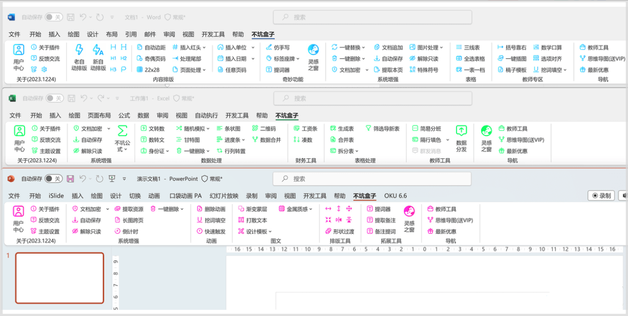
Task: Create a 工资条 salary slip
Action: pyautogui.click(x=305, y=128)
